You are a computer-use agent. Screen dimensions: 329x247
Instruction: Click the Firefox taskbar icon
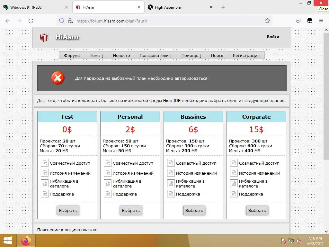click(26, 241)
